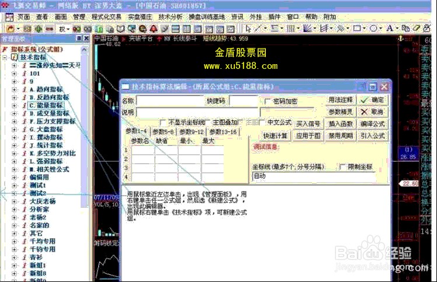This screenshot has height=282, width=437.
Task: Select C.能量指标 in the tree
Action: coord(46,106)
